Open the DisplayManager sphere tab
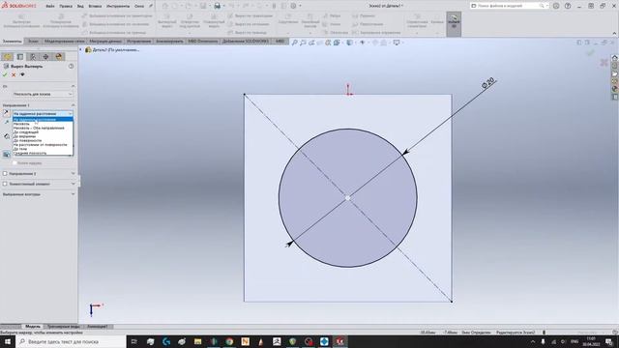The width and height of the screenshot is (619, 348). pyautogui.click(x=59, y=57)
